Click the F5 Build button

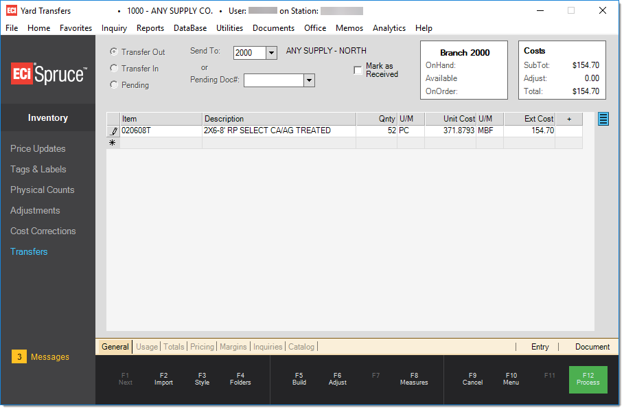click(x=301, y=380)
